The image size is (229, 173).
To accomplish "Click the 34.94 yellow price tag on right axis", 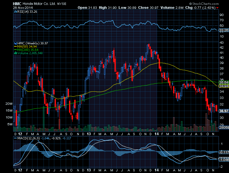I will click(223, 86).
